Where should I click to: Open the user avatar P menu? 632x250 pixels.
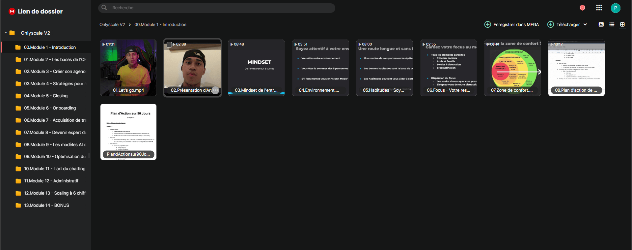tap(616, 8)
